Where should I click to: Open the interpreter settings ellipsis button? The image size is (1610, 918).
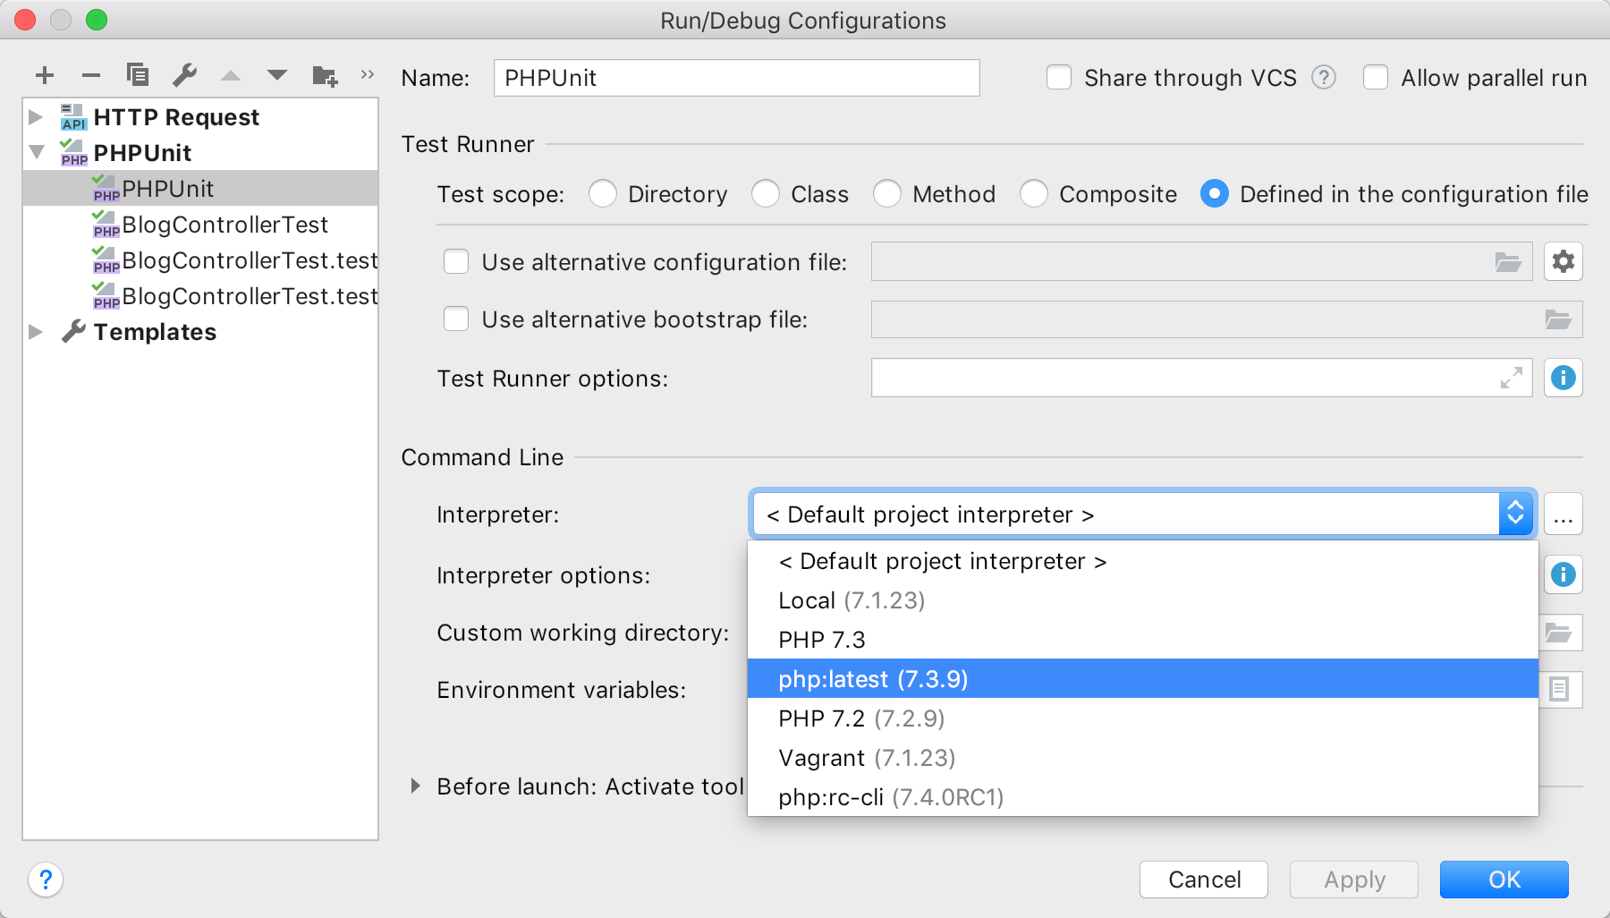pyautogui.click(x=1563, y=514)
